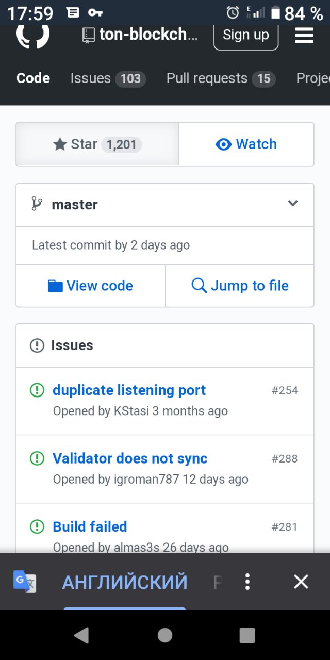330x660 pixels.
Task: Tap the Android recent apps button
Action: [247, 635]
